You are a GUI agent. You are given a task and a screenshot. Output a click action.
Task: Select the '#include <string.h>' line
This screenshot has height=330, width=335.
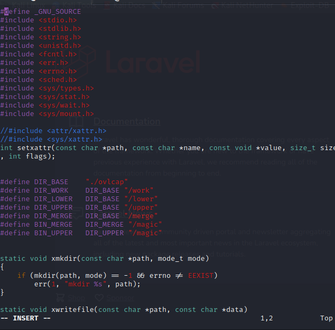41,37
